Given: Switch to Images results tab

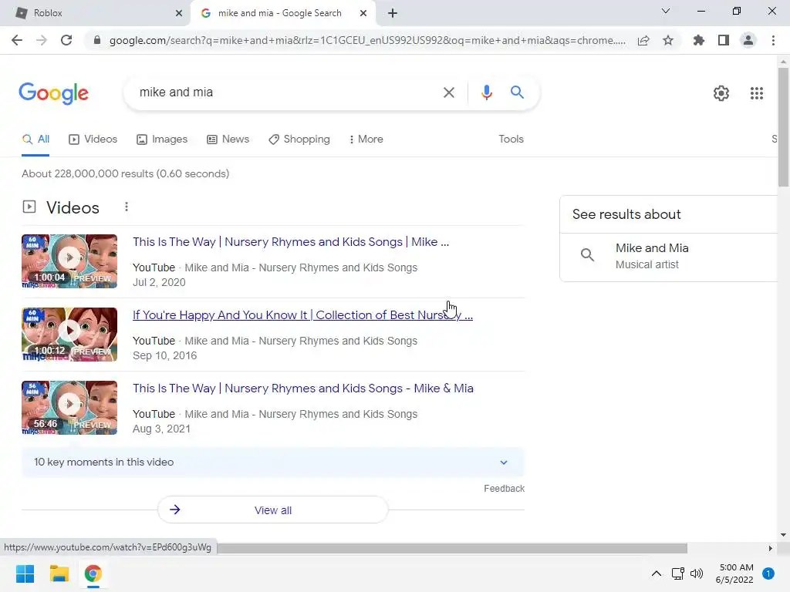Looking at the screenshot, I should click(x=162, y=140).
